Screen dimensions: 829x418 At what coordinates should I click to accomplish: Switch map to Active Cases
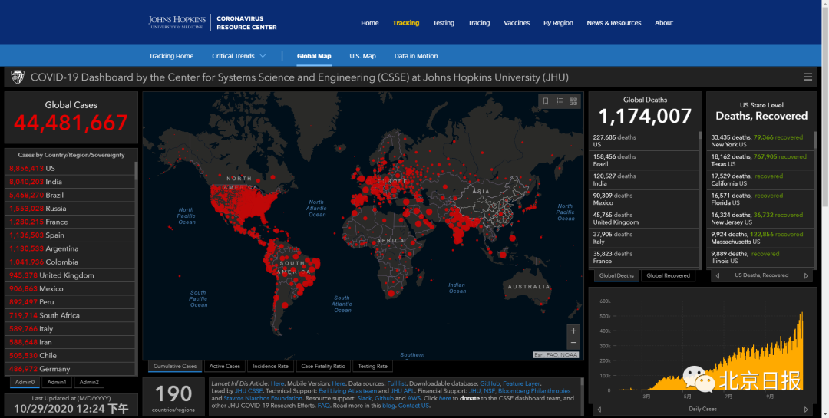click(225, 366)
